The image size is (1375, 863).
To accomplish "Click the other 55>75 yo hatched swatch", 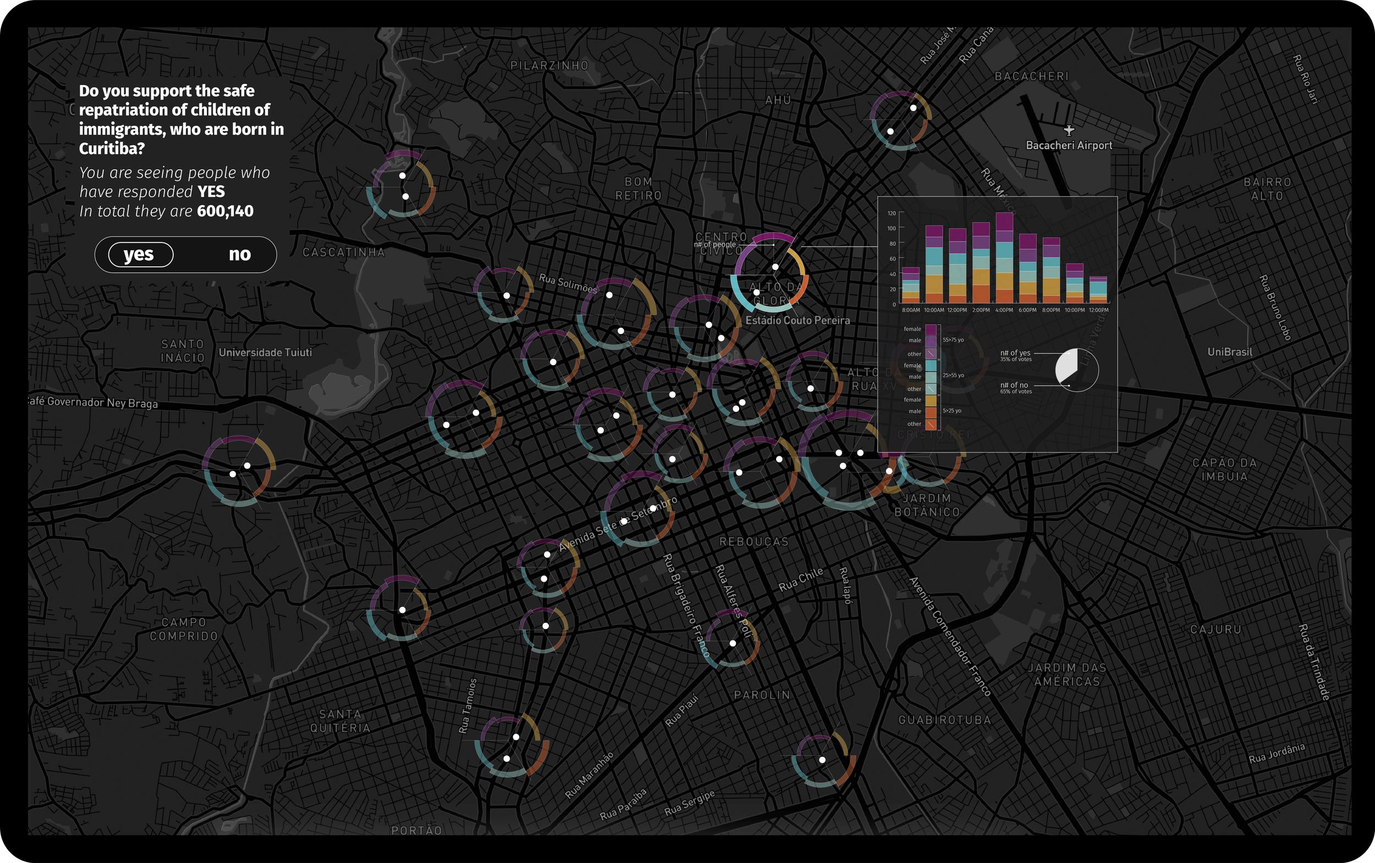I will click(931, 353).
